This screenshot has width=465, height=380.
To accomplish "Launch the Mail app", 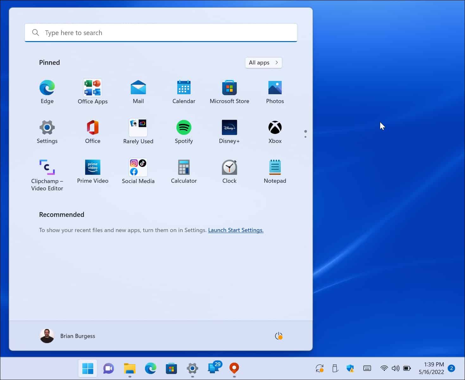I will tap(138, 88).
